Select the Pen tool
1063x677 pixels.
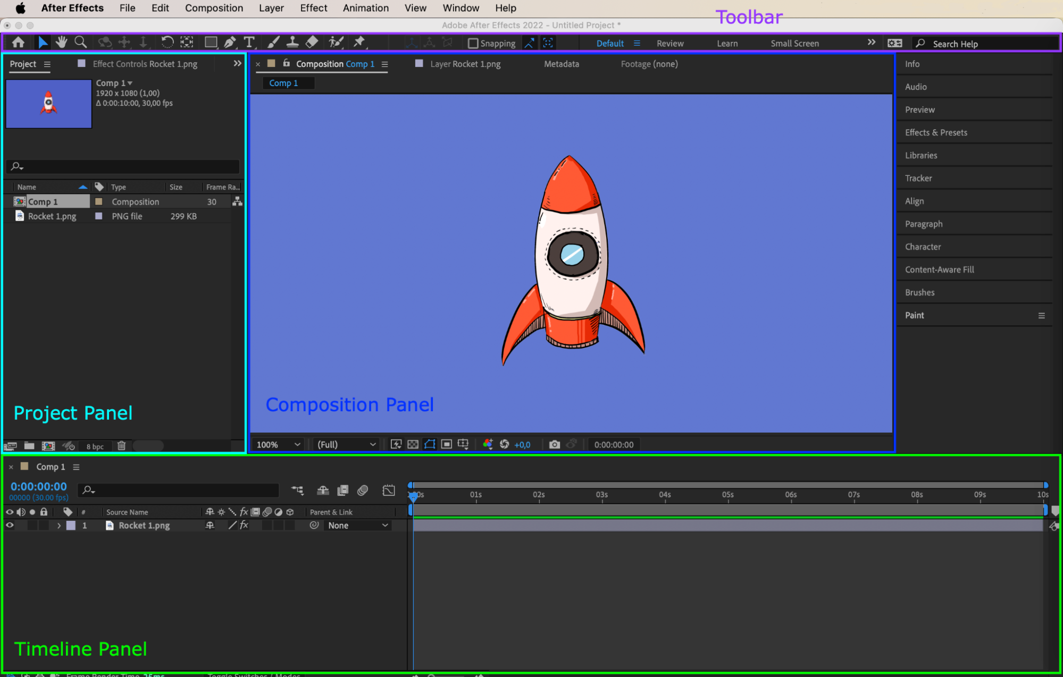pos(230,43)
